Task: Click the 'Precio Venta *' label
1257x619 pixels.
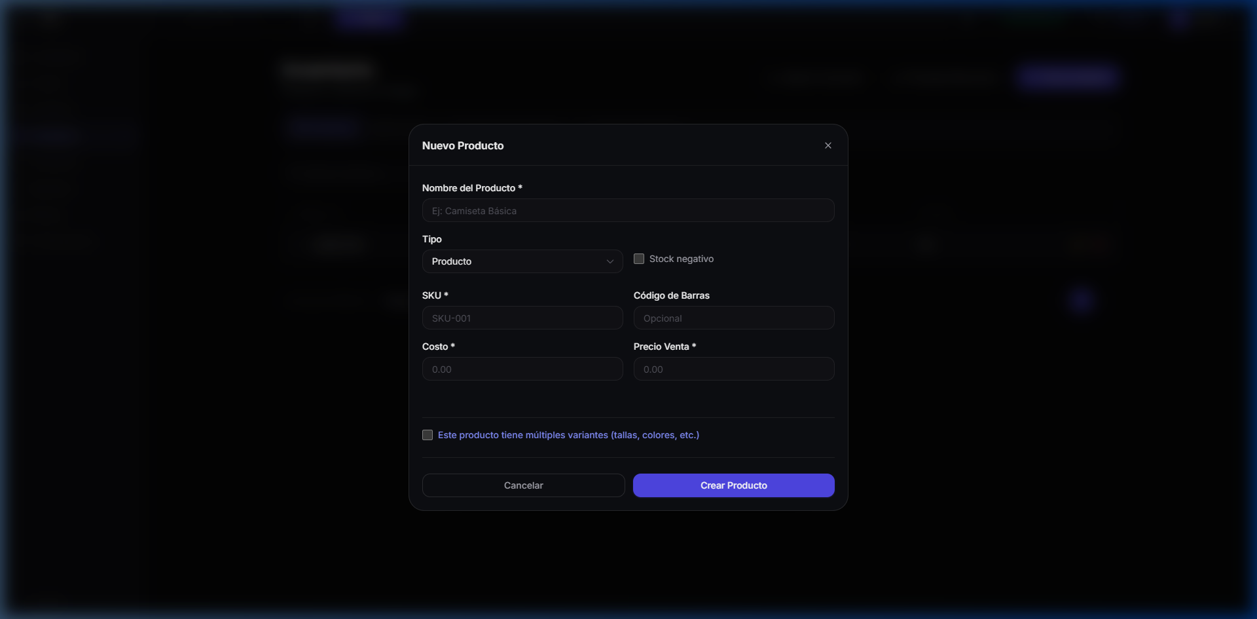Action: tap(664, 347)
